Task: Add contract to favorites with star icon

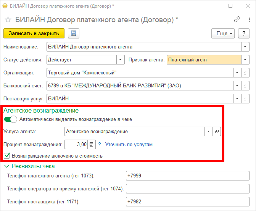Action: point(8,20)
